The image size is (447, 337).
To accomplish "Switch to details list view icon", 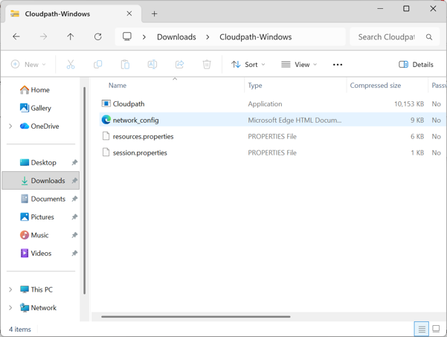I will pyautogui.click(x=422, y=329).
